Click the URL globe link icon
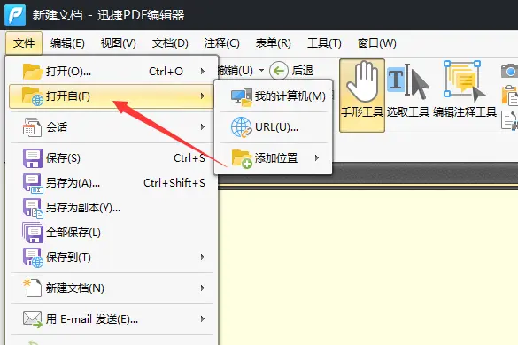The image size is (518, 345). (x=241, y=127)
